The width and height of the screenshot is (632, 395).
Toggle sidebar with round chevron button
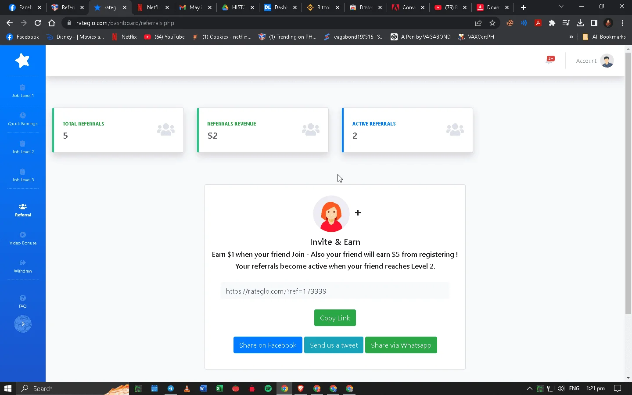click(x=23, y=324)
